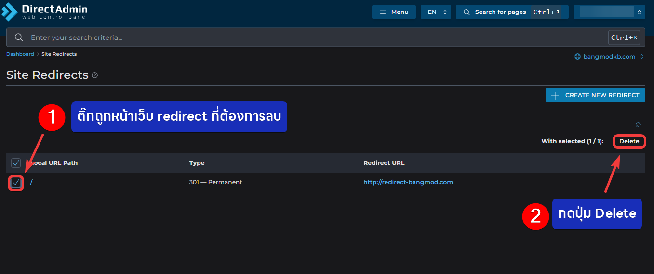
Task: Click the help icon beside Site Redirects
Action: [x=95, y=75]
